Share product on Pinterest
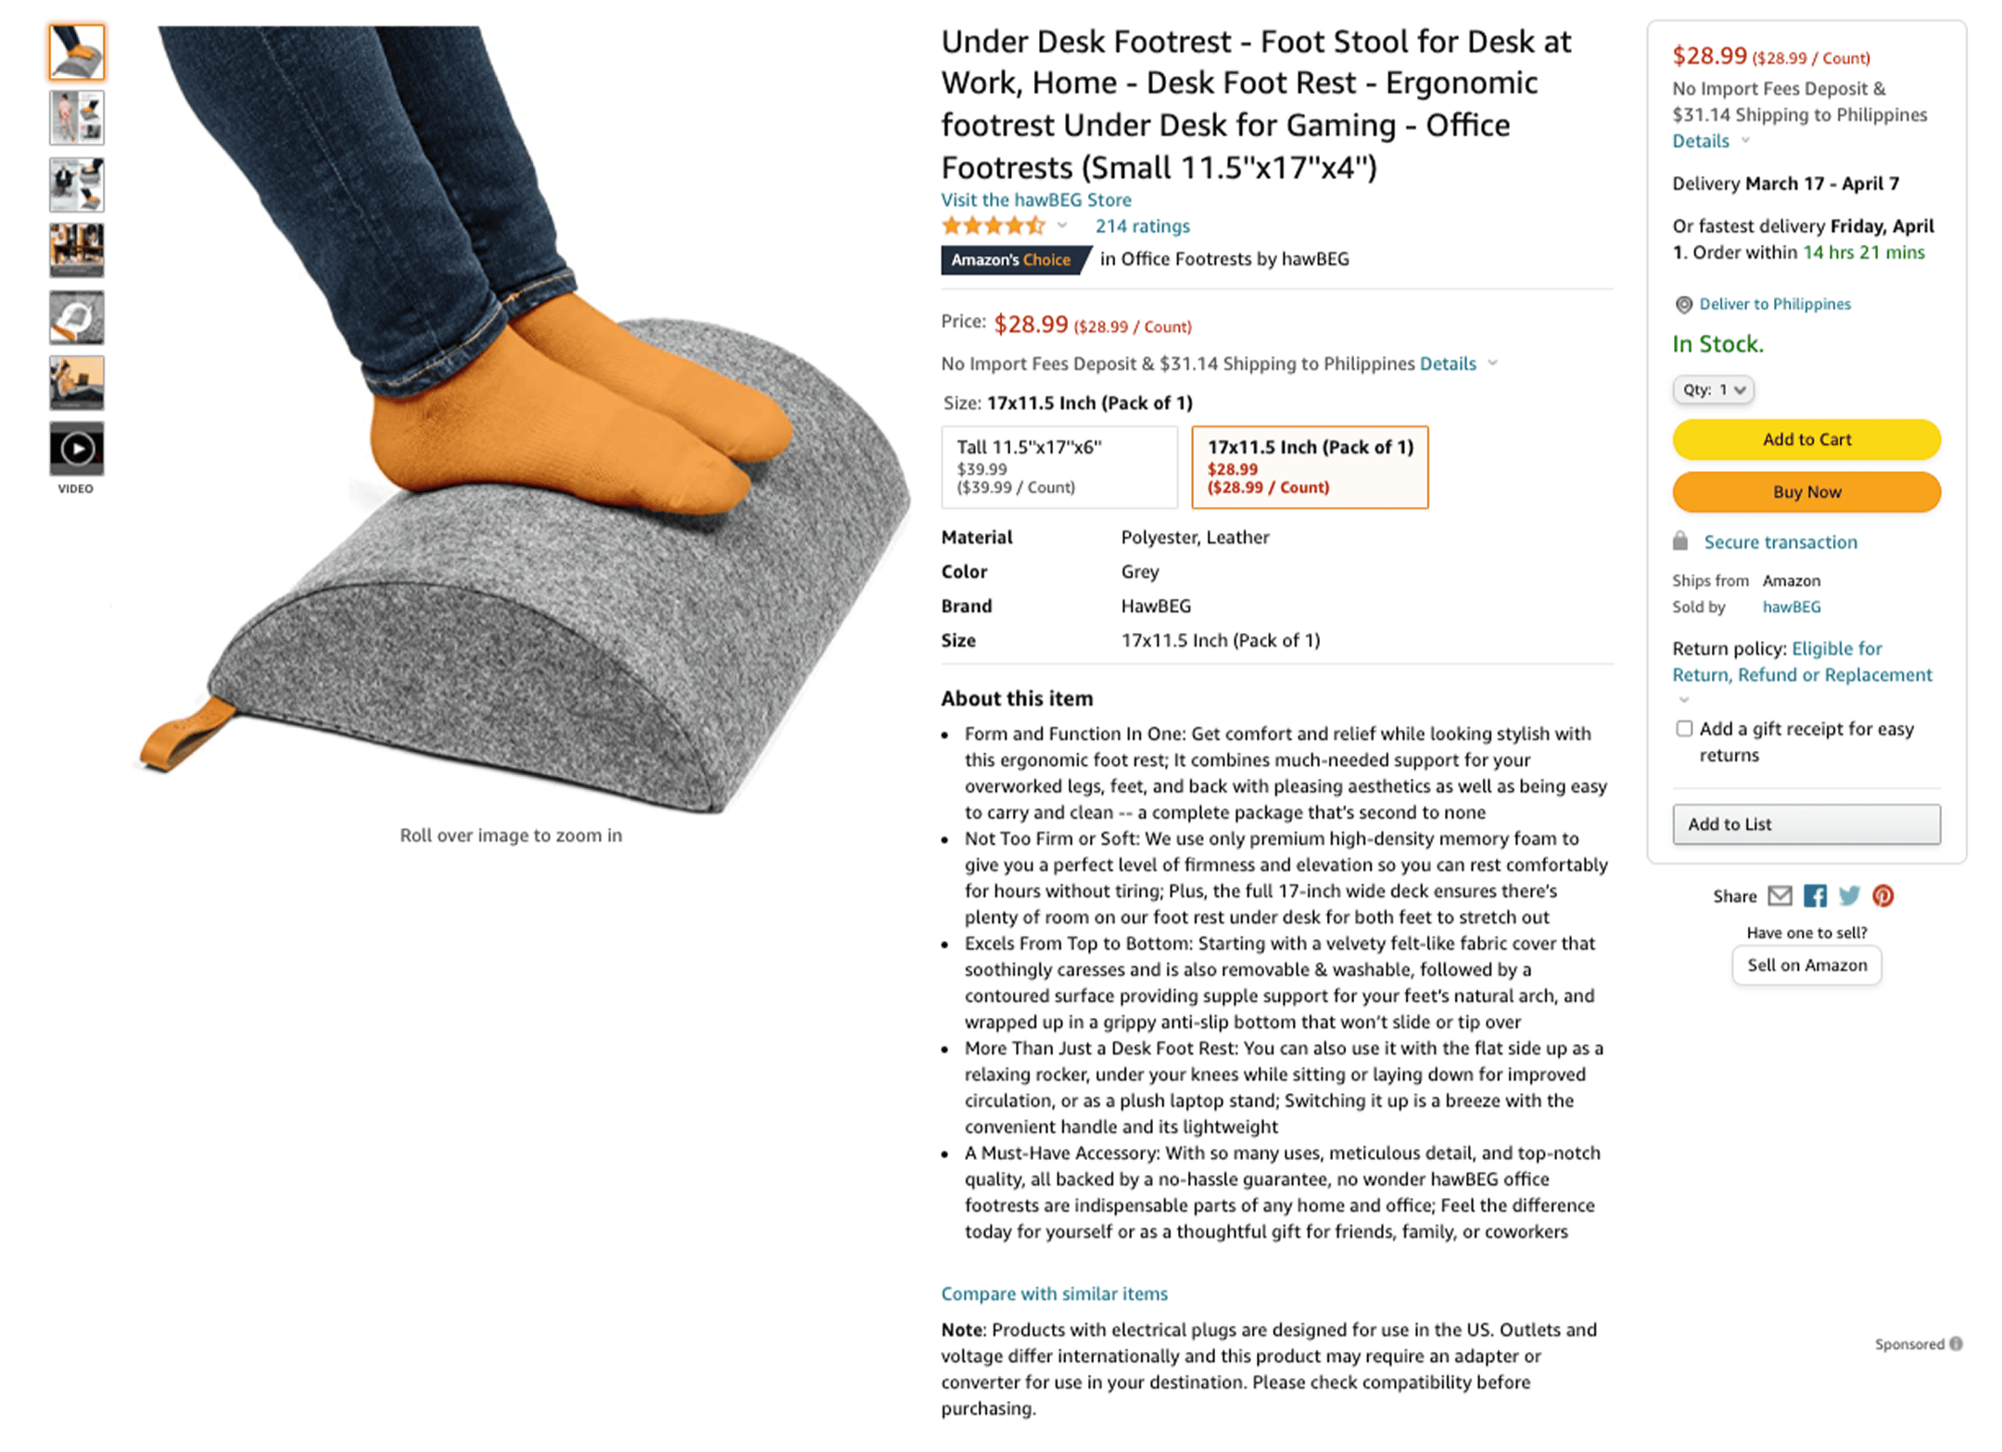2002x1452 pixels. tap(1882, 896)
